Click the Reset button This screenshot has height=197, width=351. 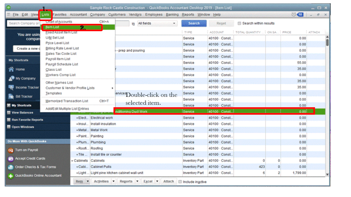click(x=221, y=23)
